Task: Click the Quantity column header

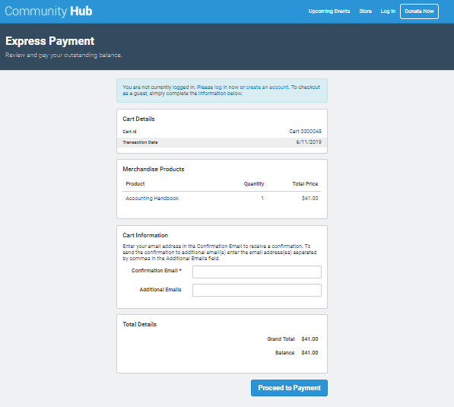Action: 254,184
